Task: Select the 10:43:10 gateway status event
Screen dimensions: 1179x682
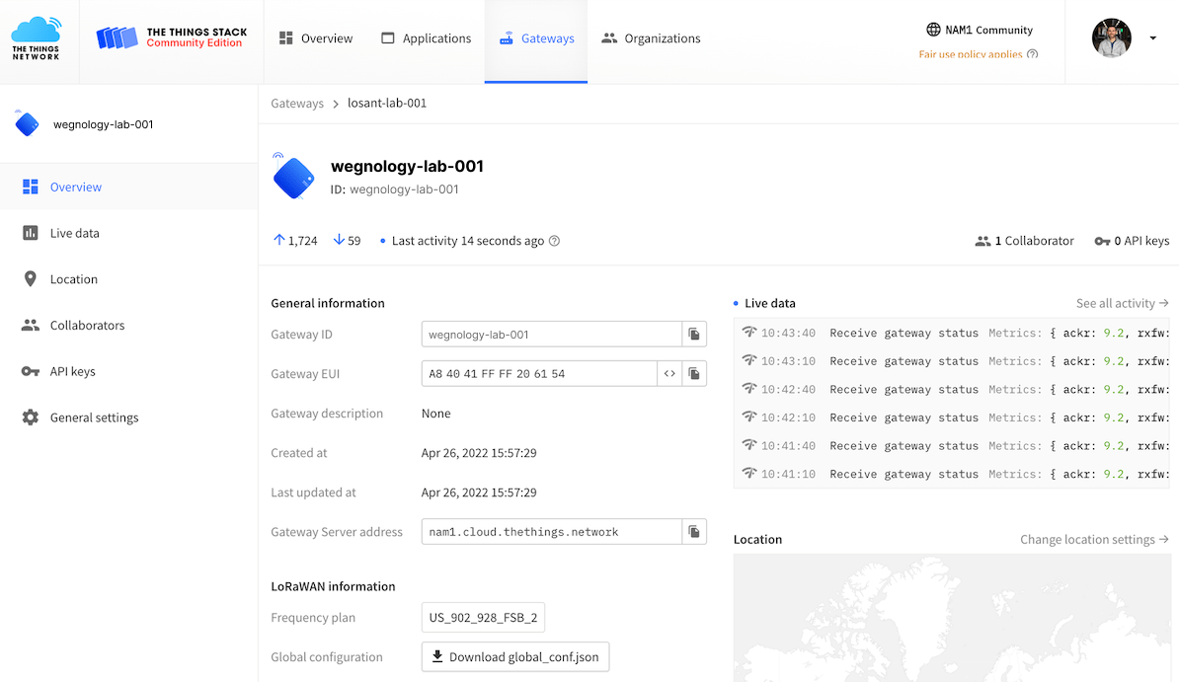Action: (952, 361)
